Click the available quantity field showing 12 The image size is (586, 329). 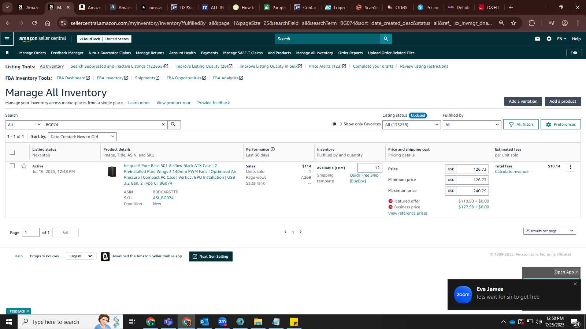pos(370,168)
